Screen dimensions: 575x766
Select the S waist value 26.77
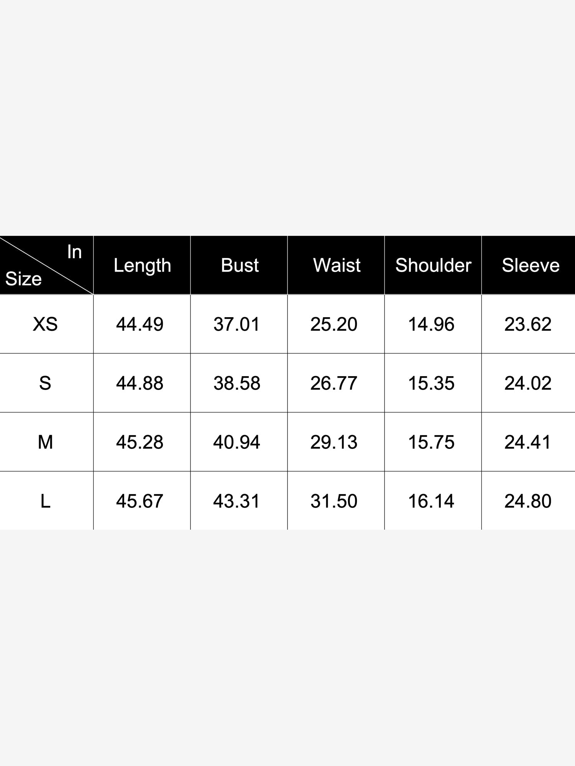(334, 383)
